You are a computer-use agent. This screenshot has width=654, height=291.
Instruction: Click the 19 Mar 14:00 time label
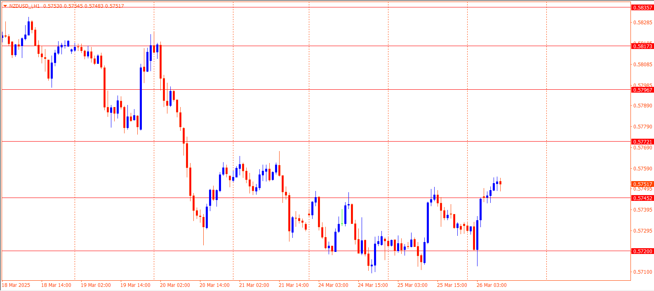135,285
